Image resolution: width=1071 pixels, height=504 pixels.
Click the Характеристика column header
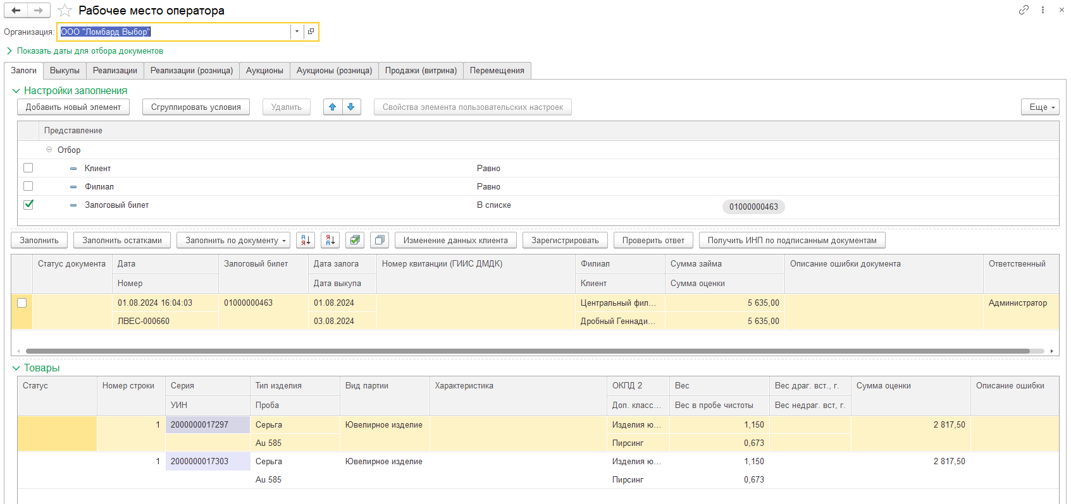(518, 385)
